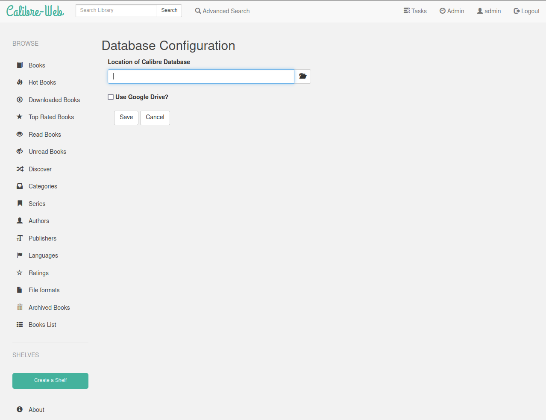Click the Books List table icon
The width and height of the screenshot is (546, 420).
(20, 324)
